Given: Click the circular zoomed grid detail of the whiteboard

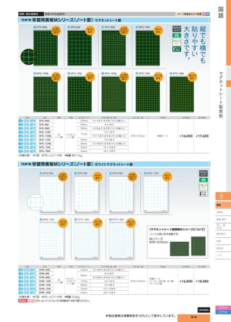Looking at the screenshot, I should click(x=35, y=202).
